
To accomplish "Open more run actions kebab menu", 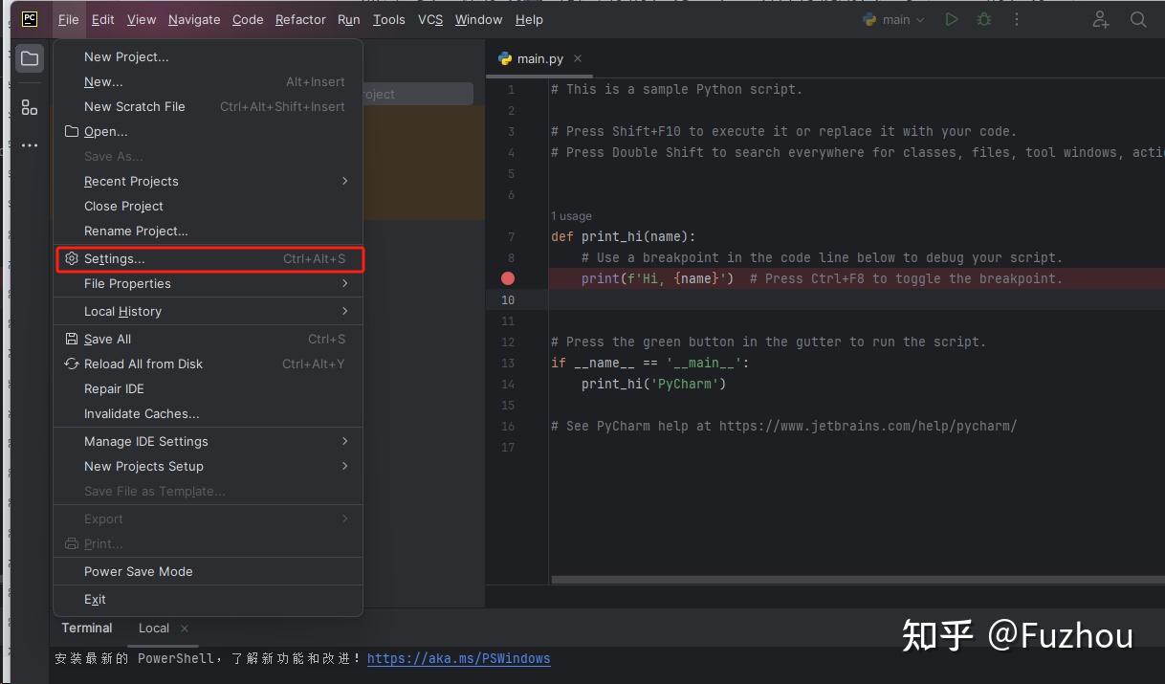I will pos(1016,19).
